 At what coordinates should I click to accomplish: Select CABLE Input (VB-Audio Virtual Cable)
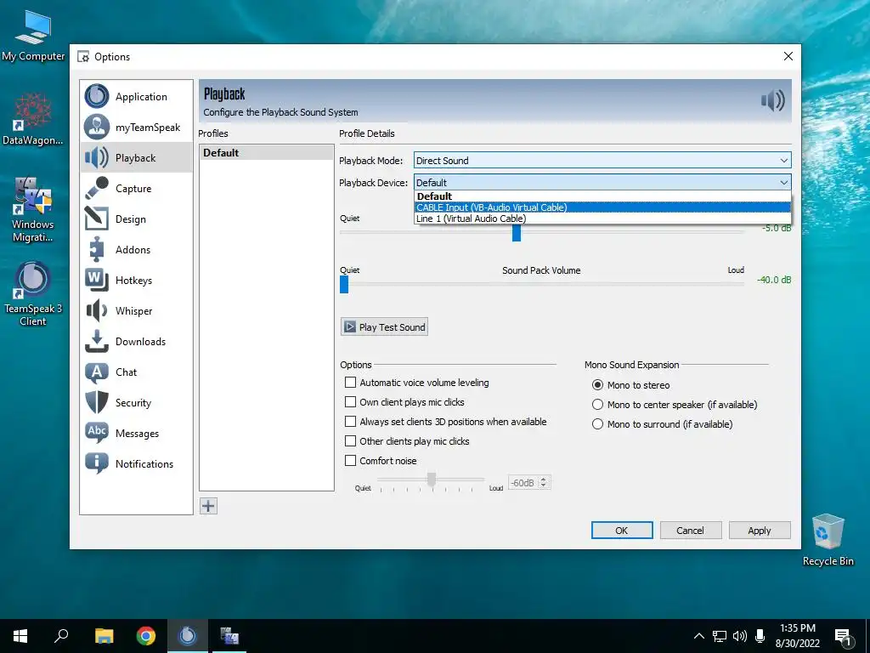click(602, 207)
